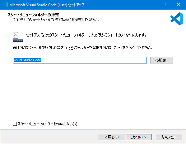Check スタートメニューフォルダーを作成しない checkbox
Viewport: 186px width, 144px height.
point(15,124)
